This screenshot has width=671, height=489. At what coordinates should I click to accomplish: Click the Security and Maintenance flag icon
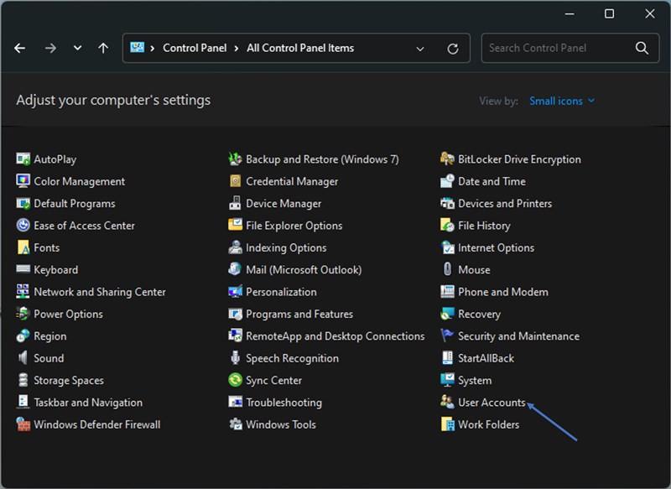point(447,336)
